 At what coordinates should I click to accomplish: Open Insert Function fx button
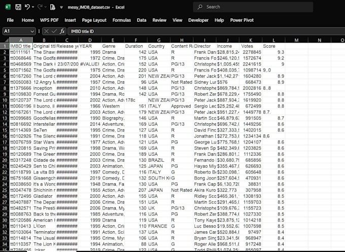pos(62,31)
